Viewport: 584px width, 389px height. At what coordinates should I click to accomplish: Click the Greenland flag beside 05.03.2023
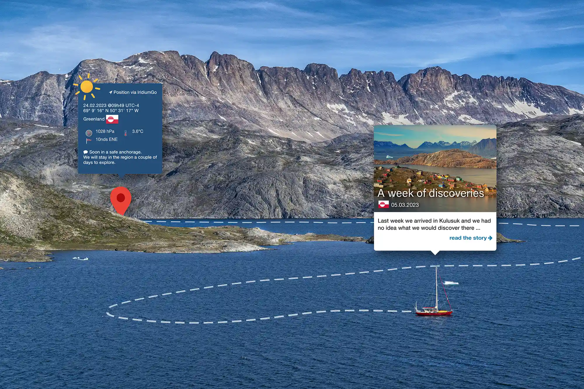pyautogui.click(x=384, y=204)
